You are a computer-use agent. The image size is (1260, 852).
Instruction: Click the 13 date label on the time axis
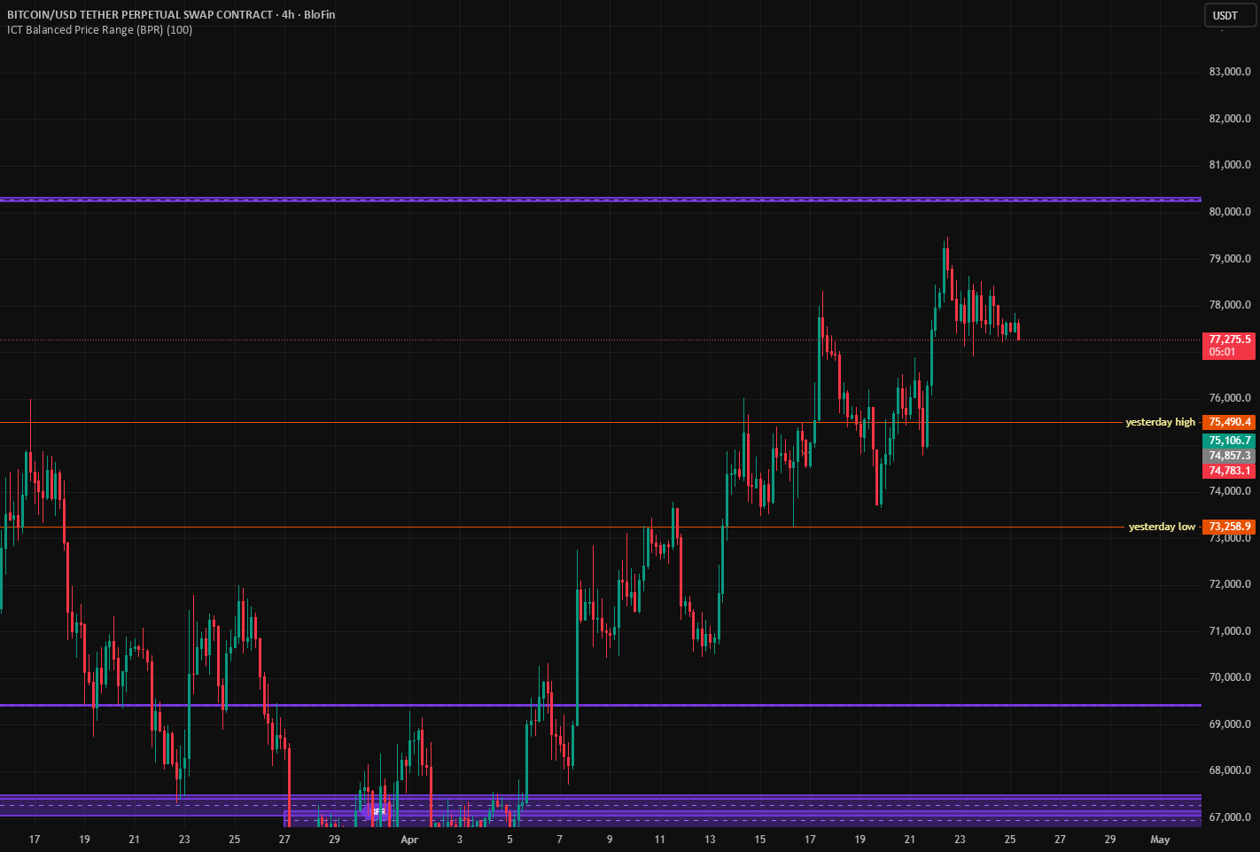710,840
